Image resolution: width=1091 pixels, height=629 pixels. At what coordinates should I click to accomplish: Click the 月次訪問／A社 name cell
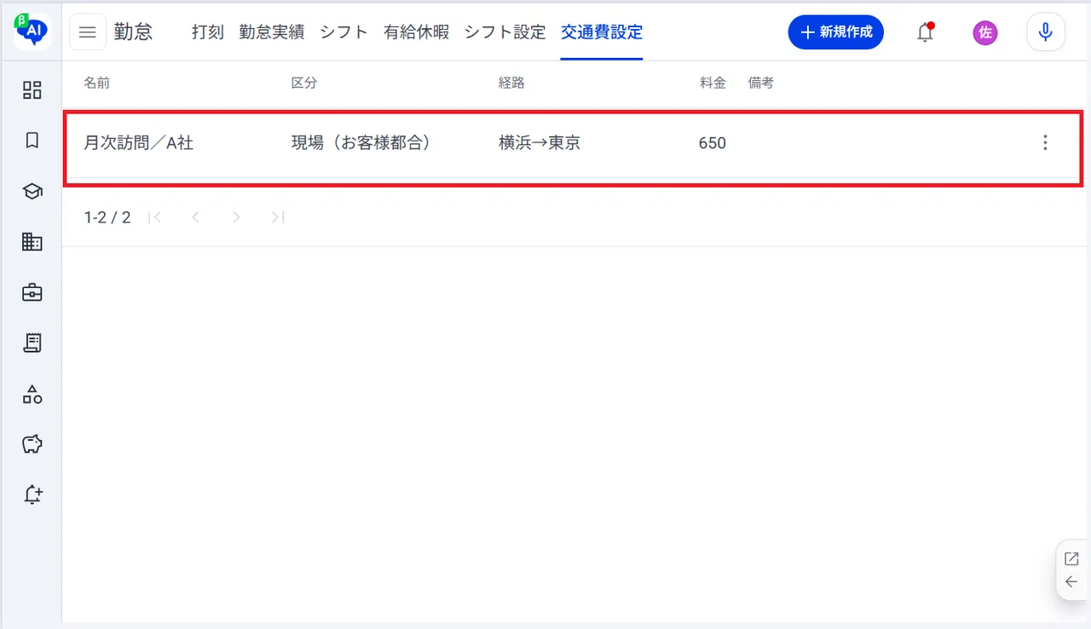[139, 143]
